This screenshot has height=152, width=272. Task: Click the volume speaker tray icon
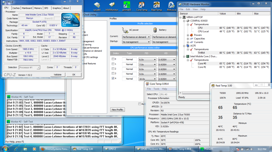252,149
